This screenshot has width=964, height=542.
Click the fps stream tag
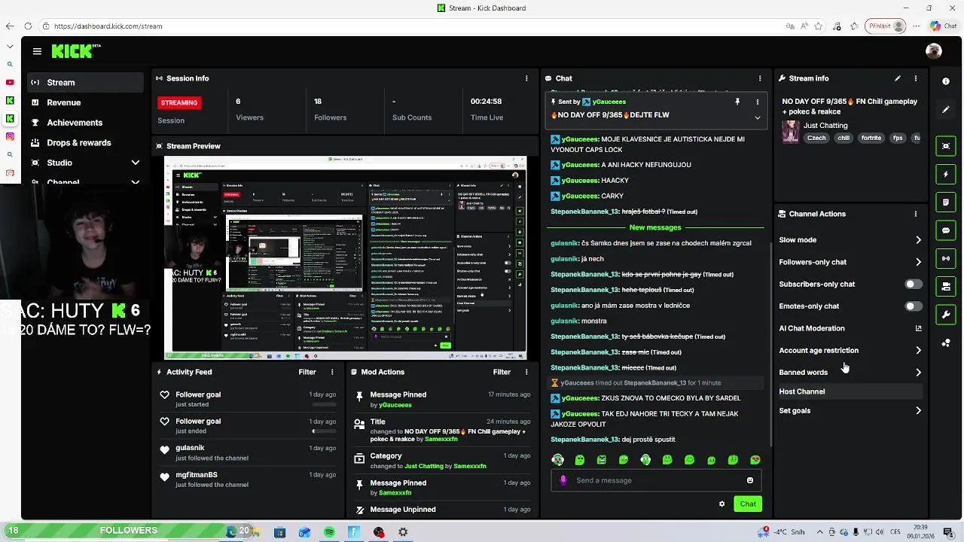(x=898, y=139)
